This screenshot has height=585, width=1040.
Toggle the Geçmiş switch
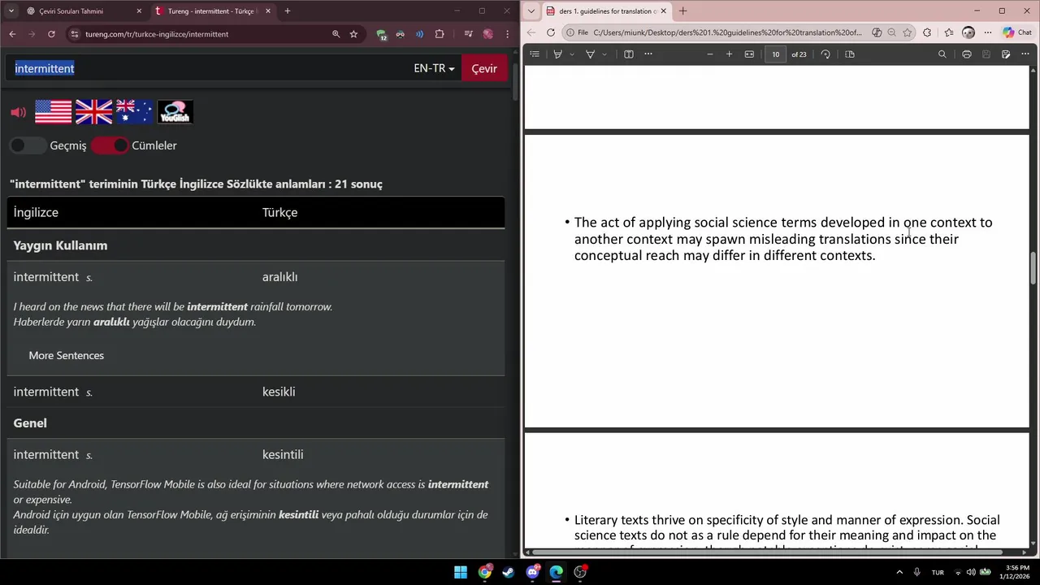pos(28,145)
